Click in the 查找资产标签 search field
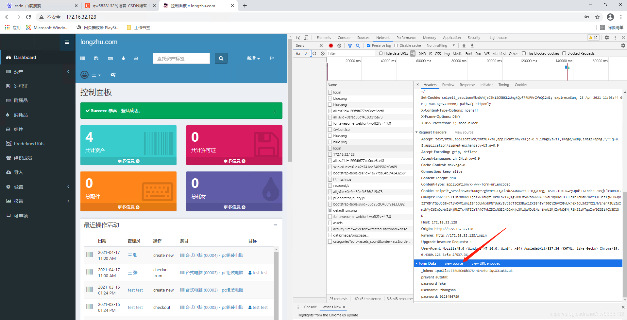The height and width of the screenshot is (320, 627). 181,58
